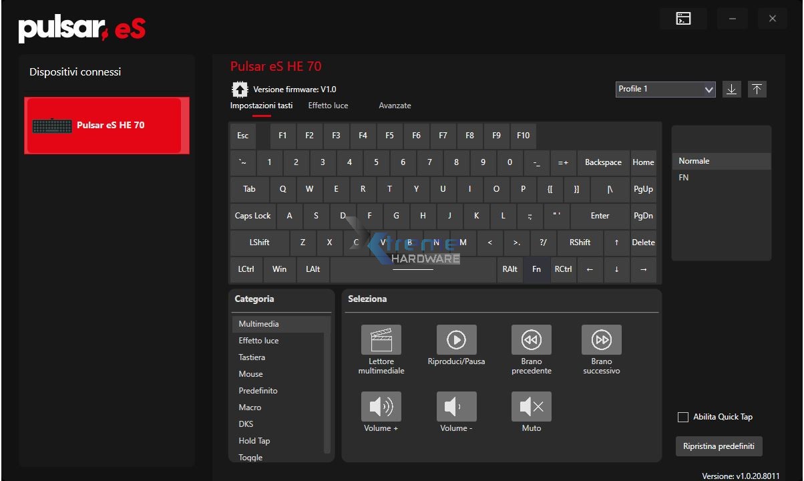Click the Caps Lock key on keyboard layout
804x481 pixels.
click(x=252, y=216)
